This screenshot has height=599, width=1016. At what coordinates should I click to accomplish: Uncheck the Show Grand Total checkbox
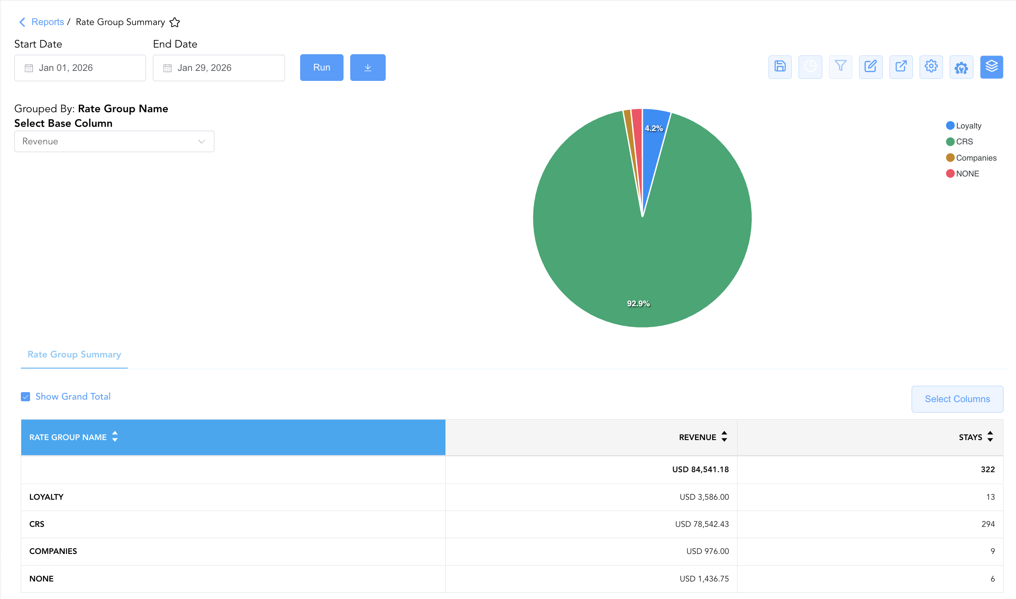(x=25, y=397)
